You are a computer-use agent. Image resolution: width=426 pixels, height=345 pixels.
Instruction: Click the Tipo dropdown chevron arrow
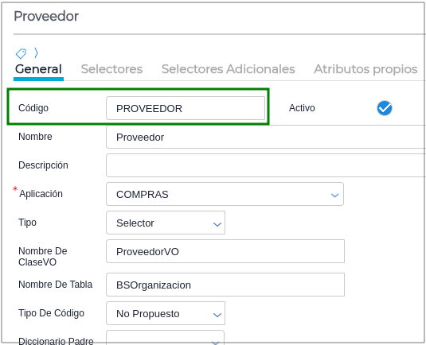click(x=217, y=224)
